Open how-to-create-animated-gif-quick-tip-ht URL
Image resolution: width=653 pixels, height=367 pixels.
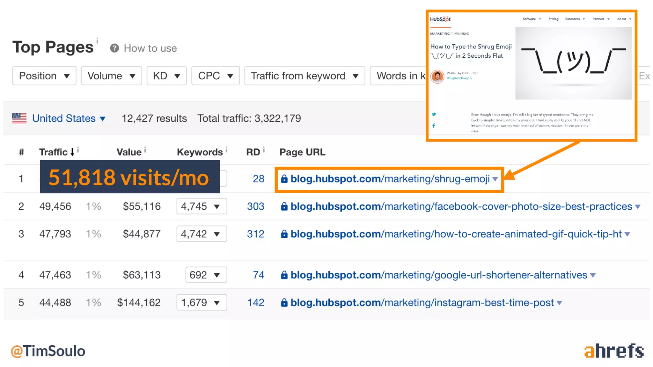pos(456,234)
